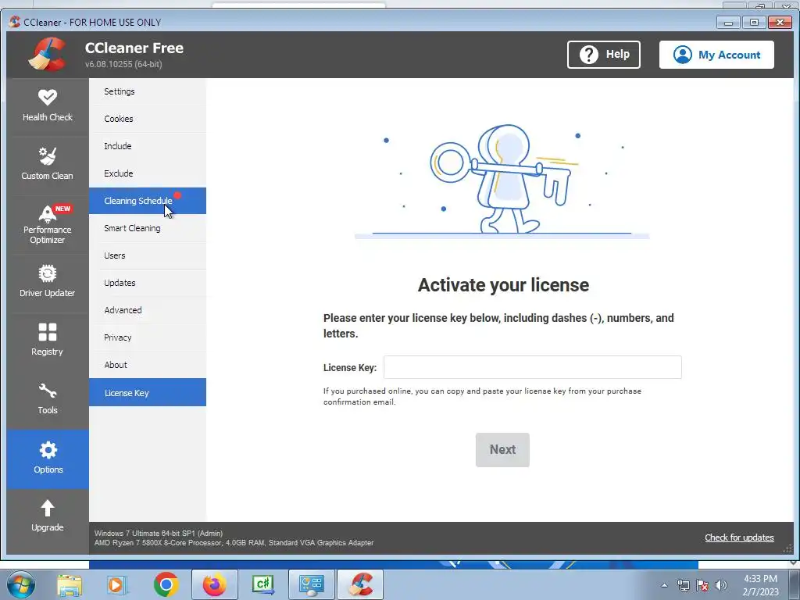800x600 pixels.
Task: Launch Windows Media Player from taskbar
Action: pos(116,585)
